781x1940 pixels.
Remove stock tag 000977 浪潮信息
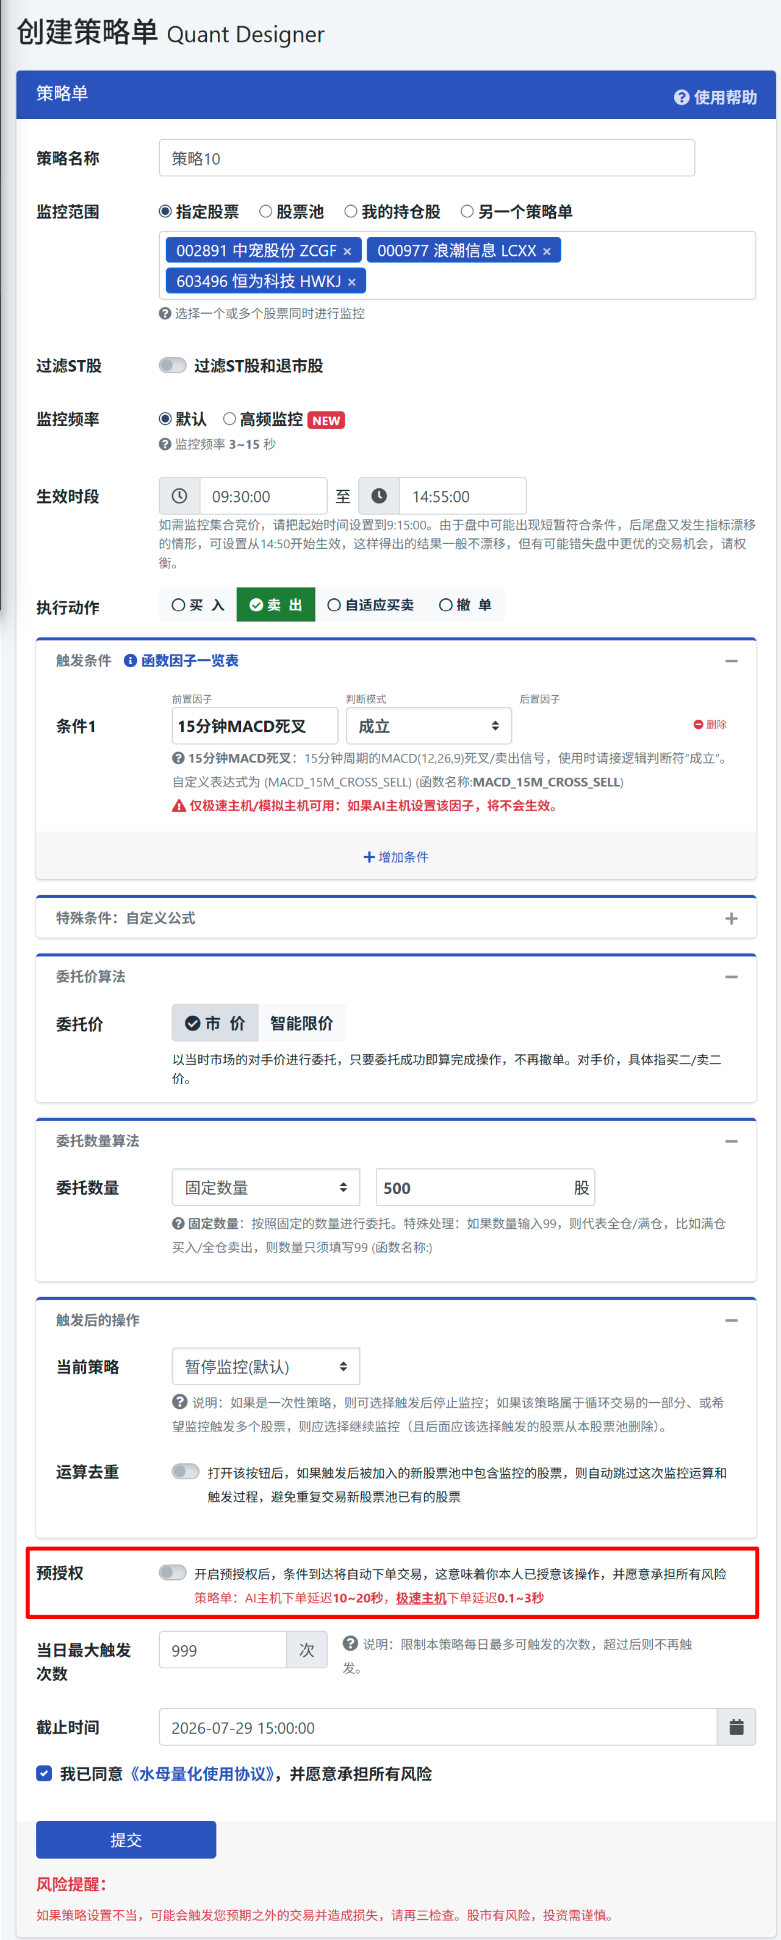547,251
